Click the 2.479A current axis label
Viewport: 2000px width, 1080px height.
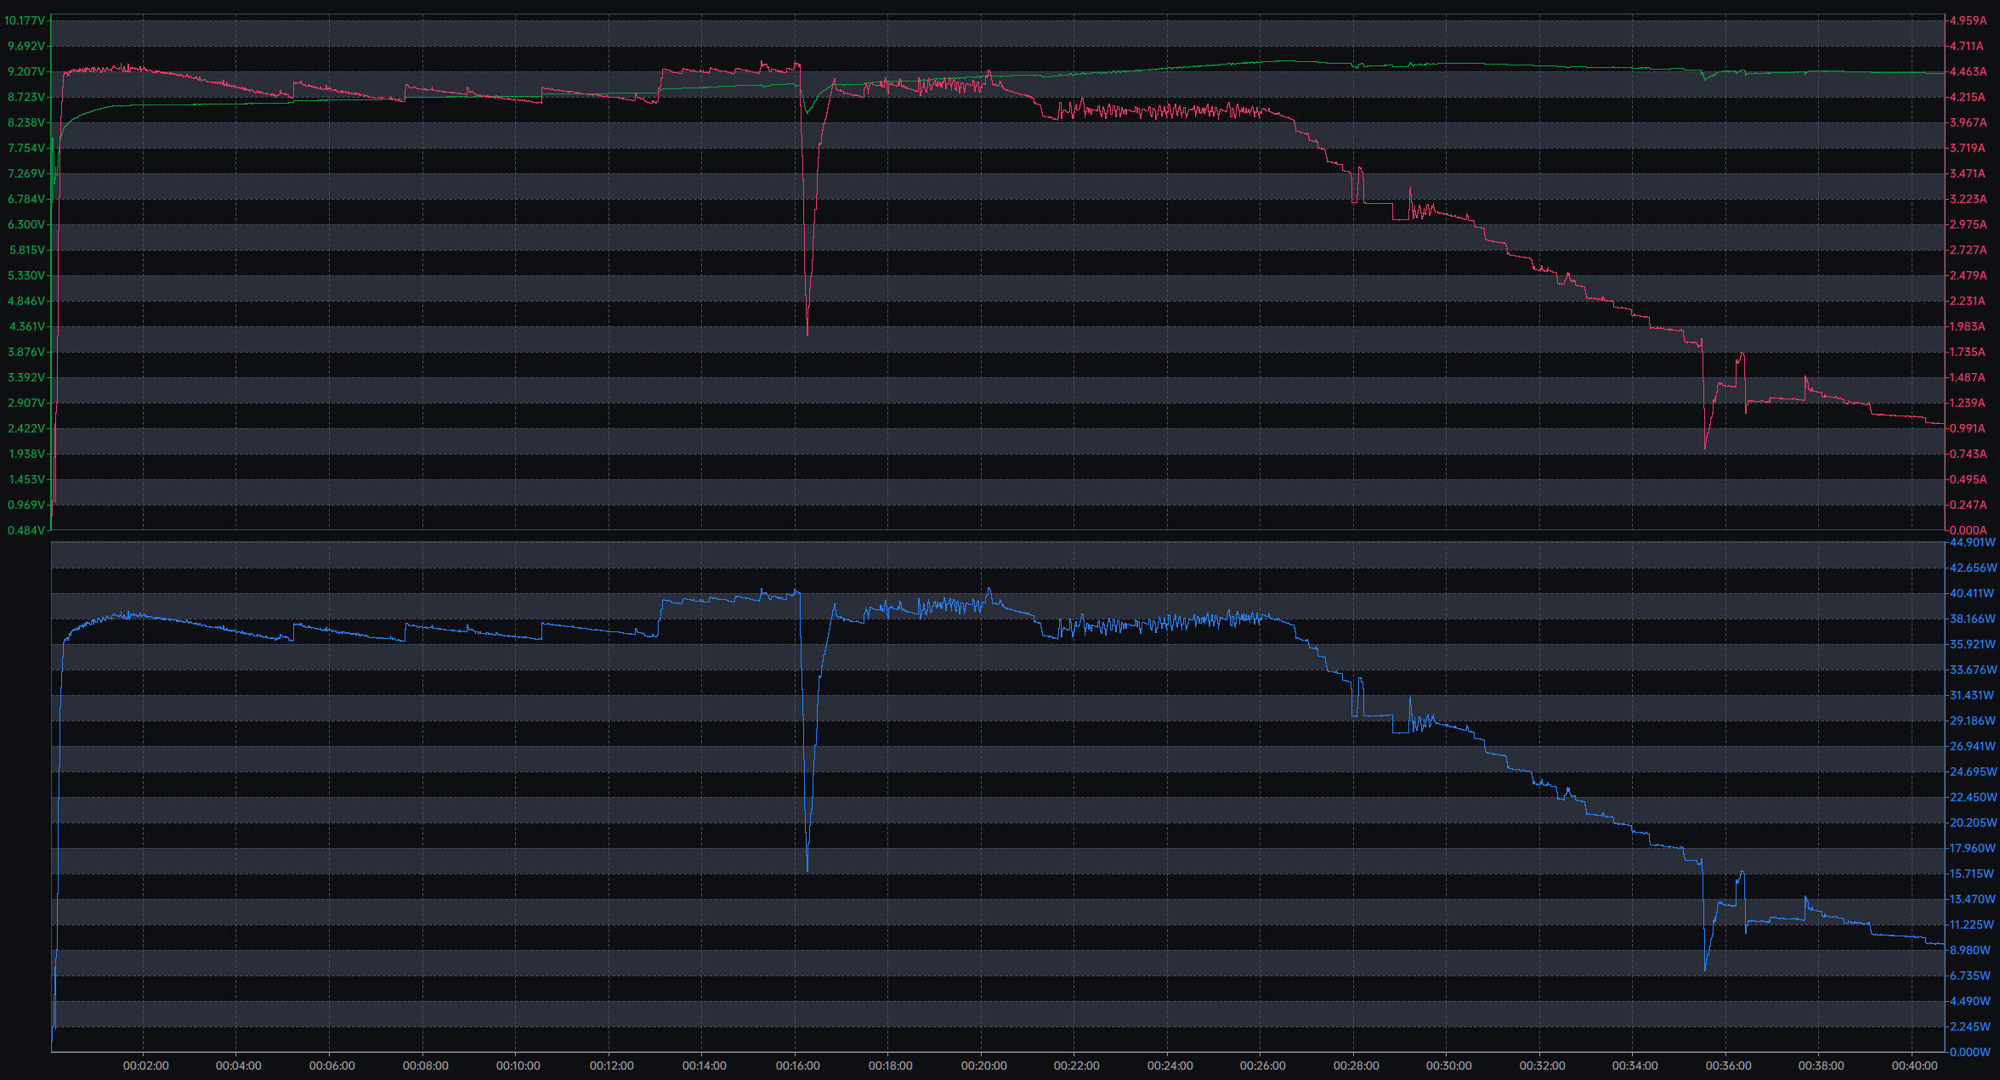[1969, 275]
